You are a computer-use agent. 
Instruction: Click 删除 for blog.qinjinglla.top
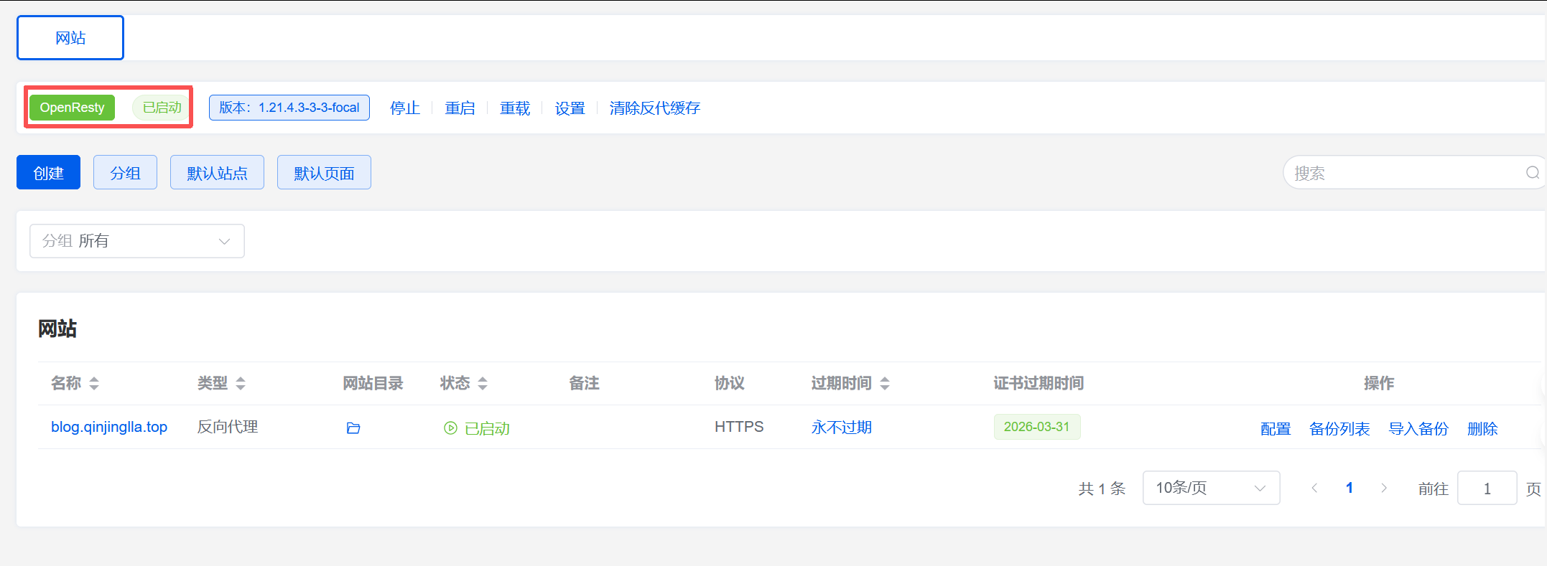click(1482, 429)
